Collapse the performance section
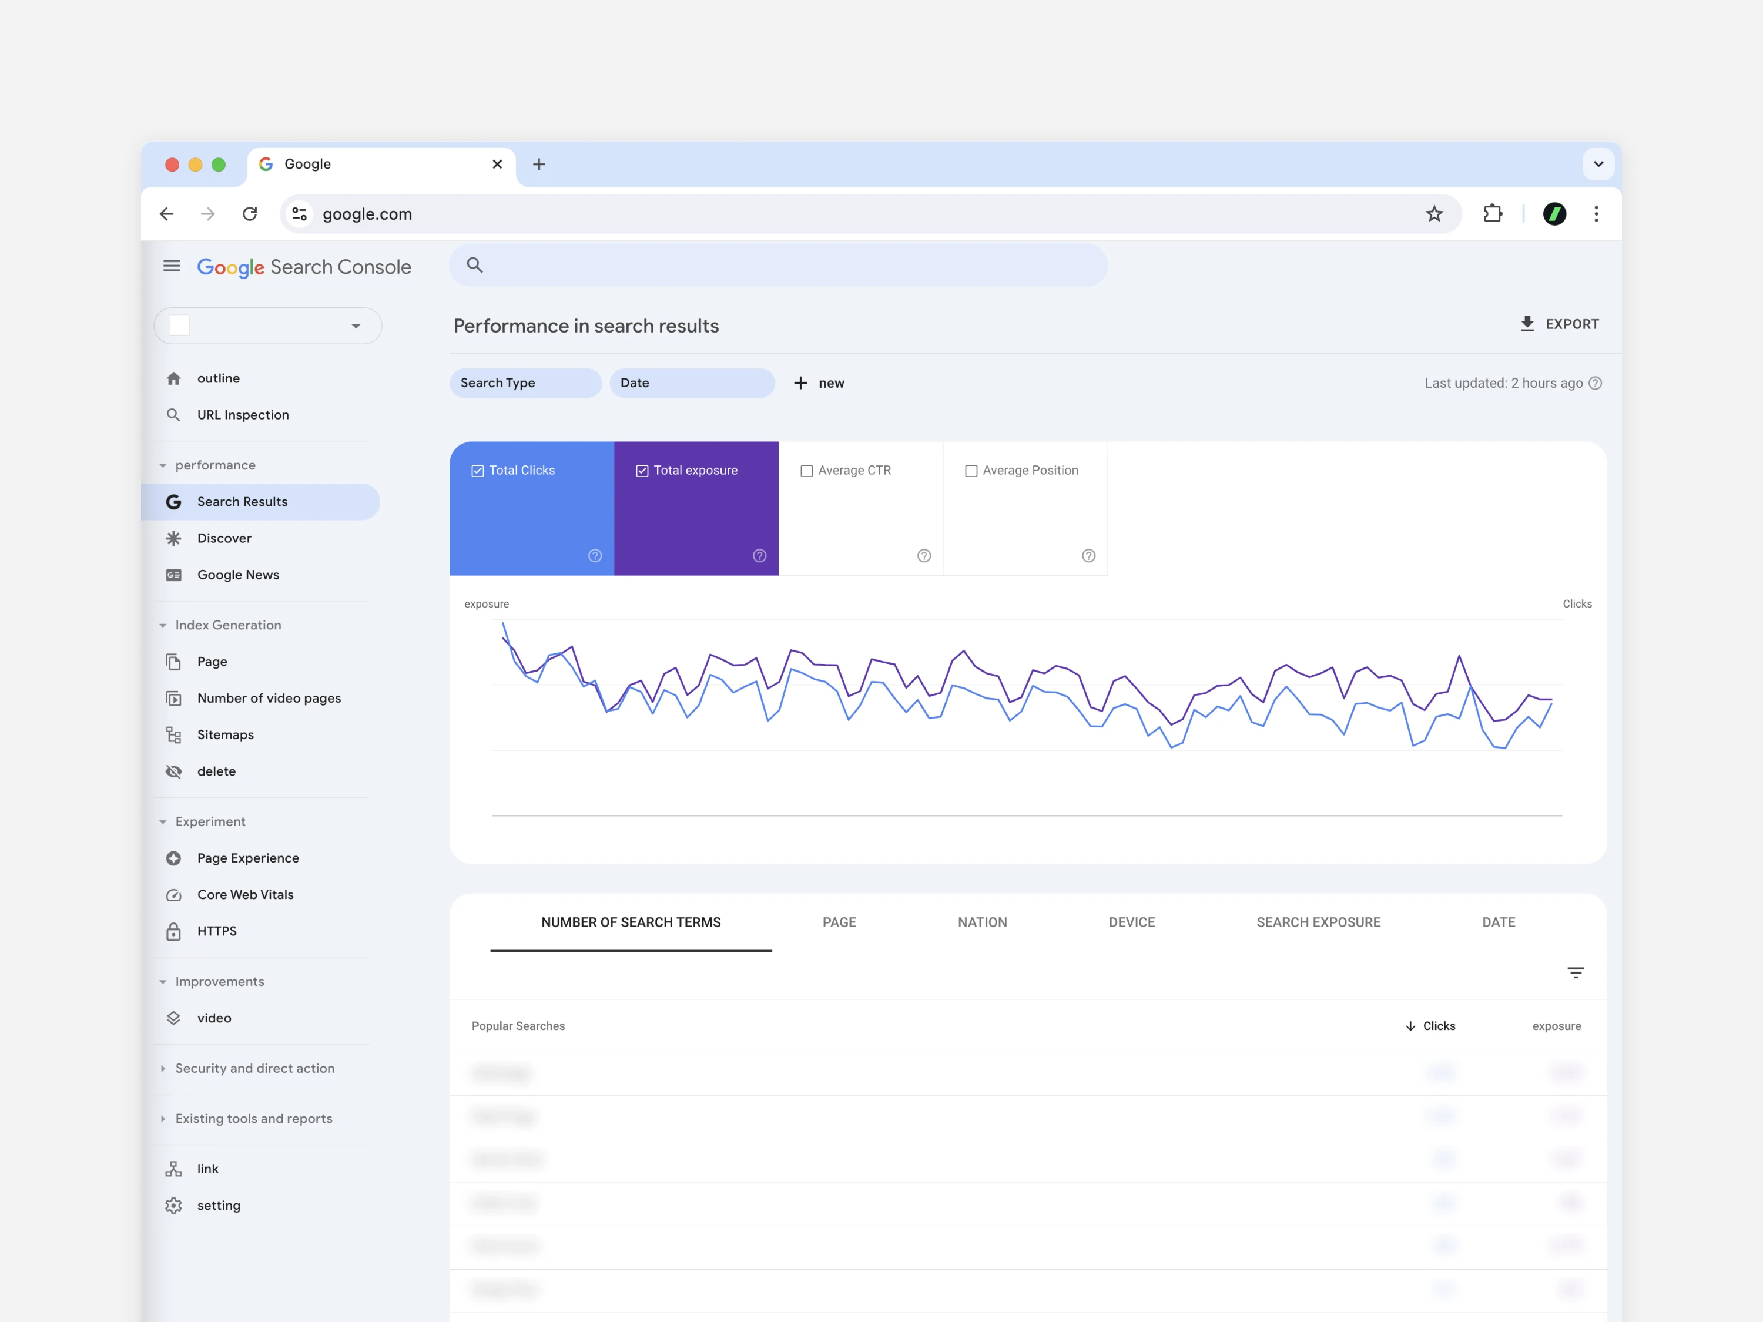 point(163,465)
